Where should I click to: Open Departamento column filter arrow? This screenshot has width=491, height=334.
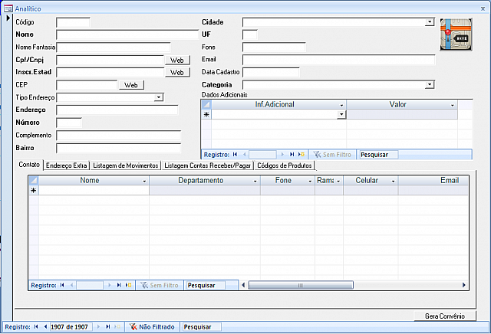click(x=255, y=181)
